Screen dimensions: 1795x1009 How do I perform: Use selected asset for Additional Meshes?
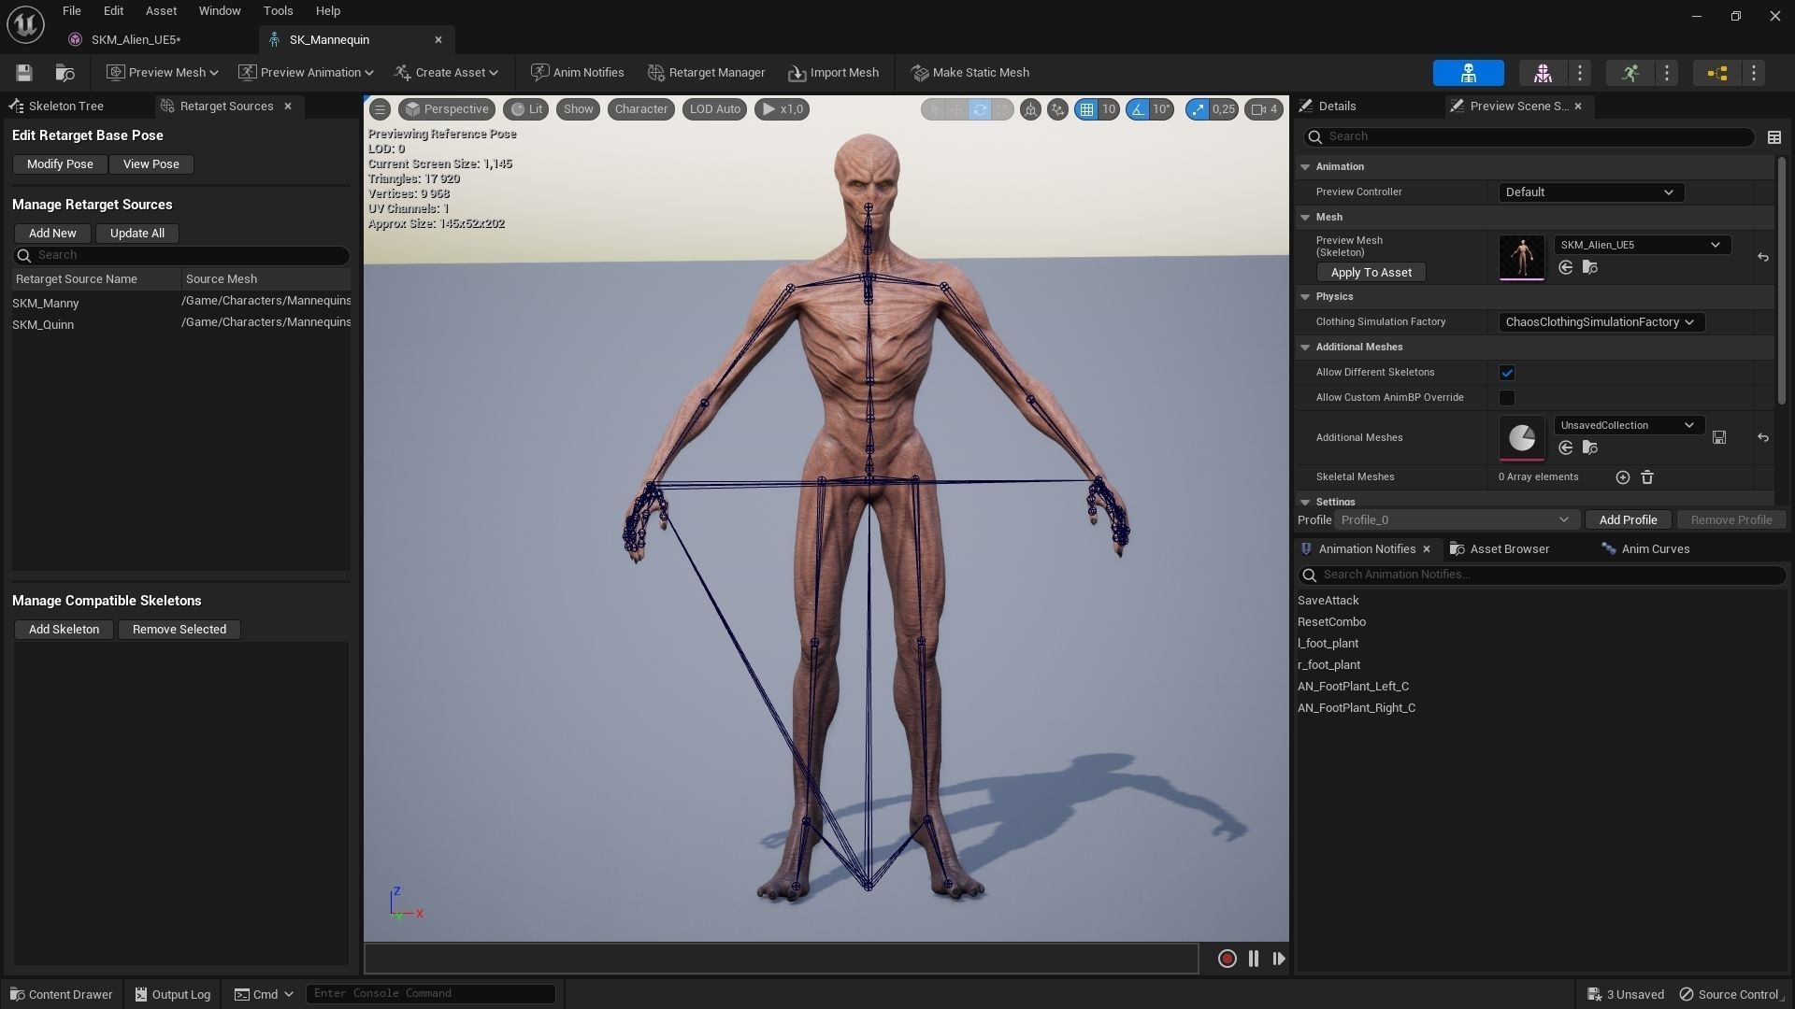pyautogui.click(x=1565, y=448)
